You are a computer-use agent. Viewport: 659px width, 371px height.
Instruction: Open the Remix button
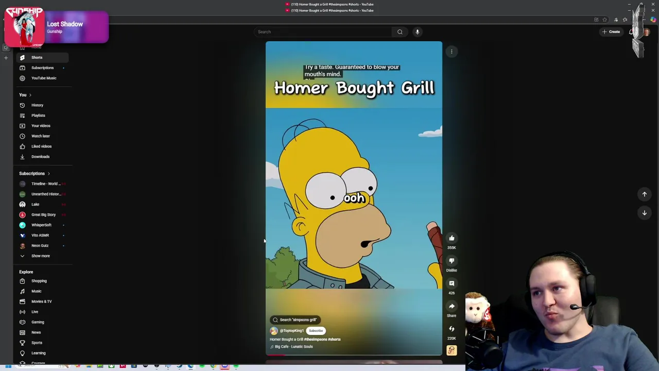(x=452, y=329)
